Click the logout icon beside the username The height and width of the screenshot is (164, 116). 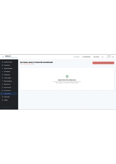pyautogui.click(x=113, y=57)
